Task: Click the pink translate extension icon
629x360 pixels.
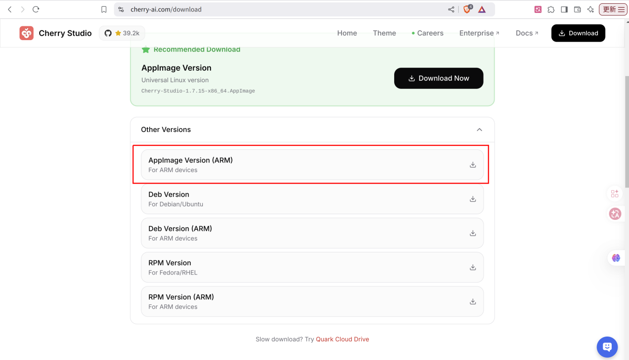Action: coord(538,9)
